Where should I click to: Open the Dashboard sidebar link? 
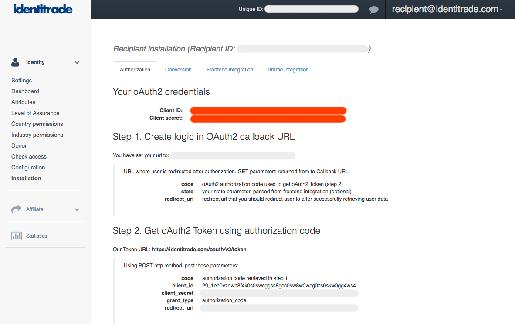pyautogui.click(x=25, y=91)
